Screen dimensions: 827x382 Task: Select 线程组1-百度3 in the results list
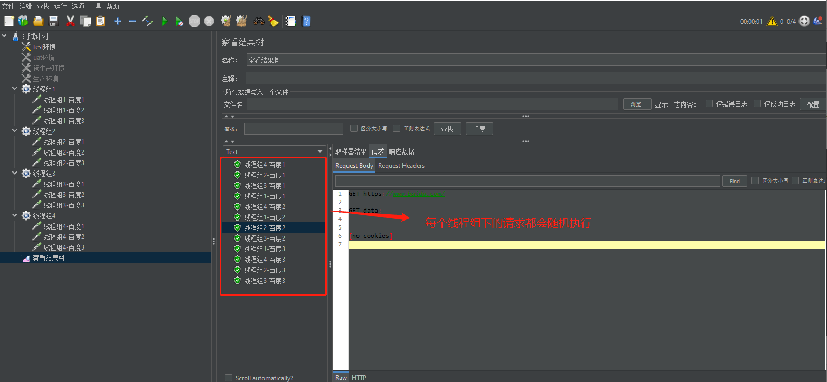(265, 249)
